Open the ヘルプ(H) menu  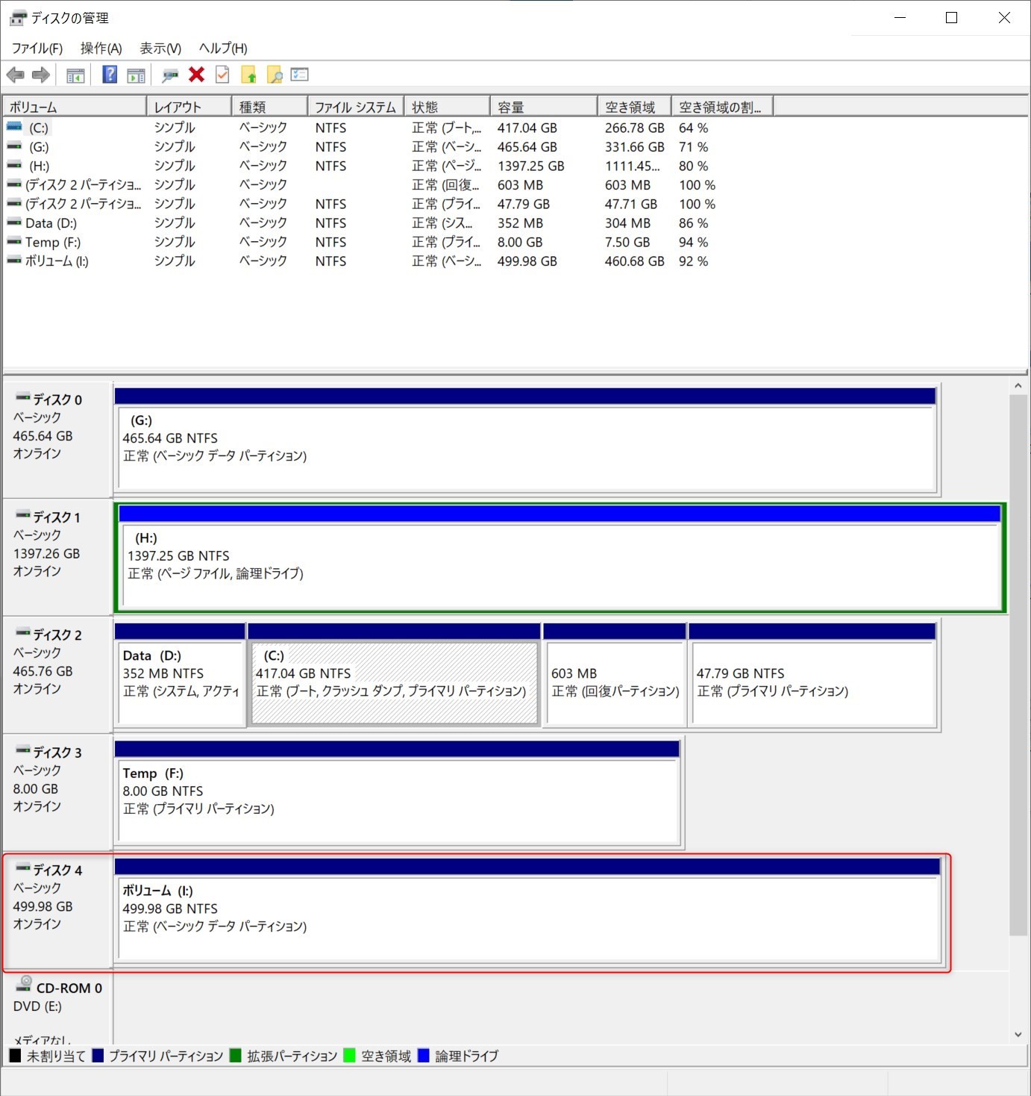pos(223,49)
